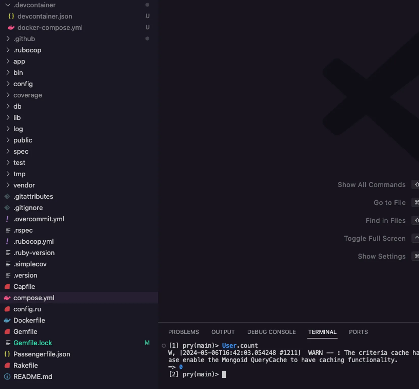This screenshot has height=389, width=419.
Task: Click the Show All Commands shortcut
Action: click(x=371, y=184)
